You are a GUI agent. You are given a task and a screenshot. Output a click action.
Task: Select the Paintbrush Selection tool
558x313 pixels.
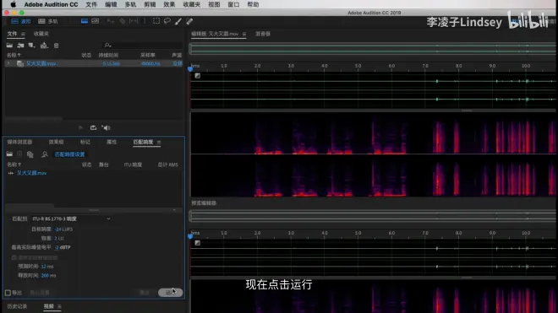(x=178, y=21)
